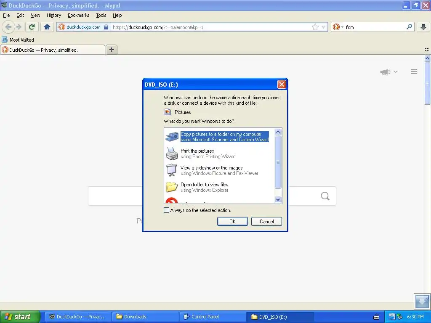Viewport: 431px width, 323px height.
Task: Open the Downloads arrow toolbar button
Action: (423, 27)
